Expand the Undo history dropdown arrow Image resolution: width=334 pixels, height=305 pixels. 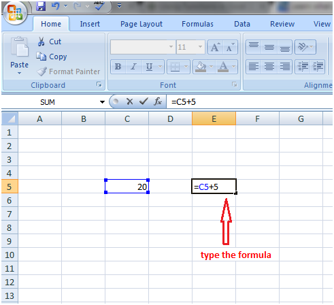[x=65, y=6]
